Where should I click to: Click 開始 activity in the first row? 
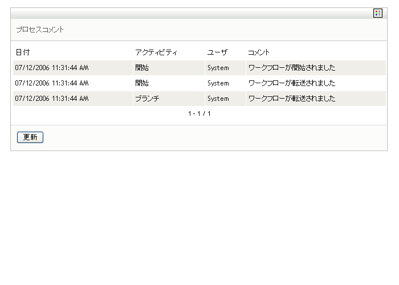[x=142, y=68]
